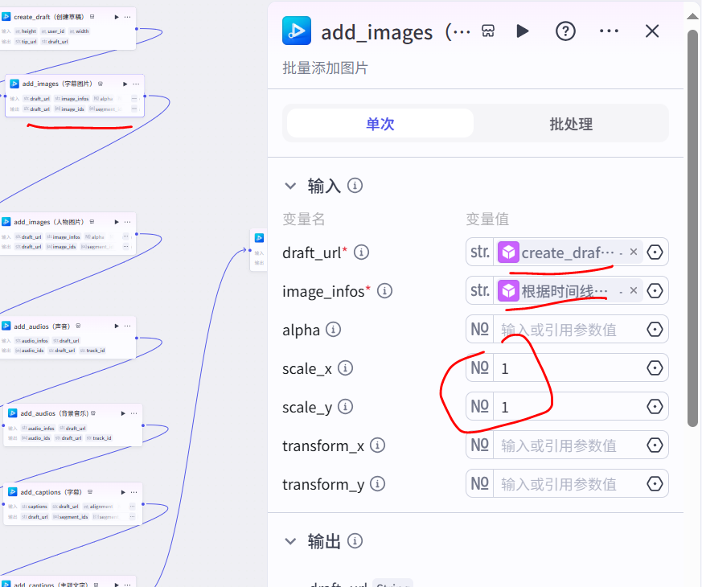
Task: Collapse the 输出 section chevron
Action: [x=290, y=541]
